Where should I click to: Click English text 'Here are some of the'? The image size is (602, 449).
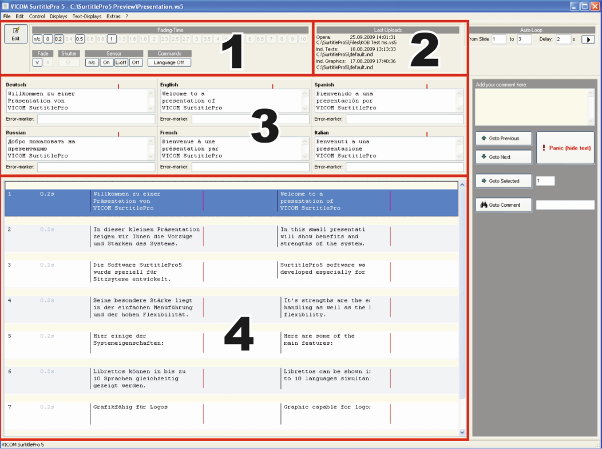click(319, 336)
